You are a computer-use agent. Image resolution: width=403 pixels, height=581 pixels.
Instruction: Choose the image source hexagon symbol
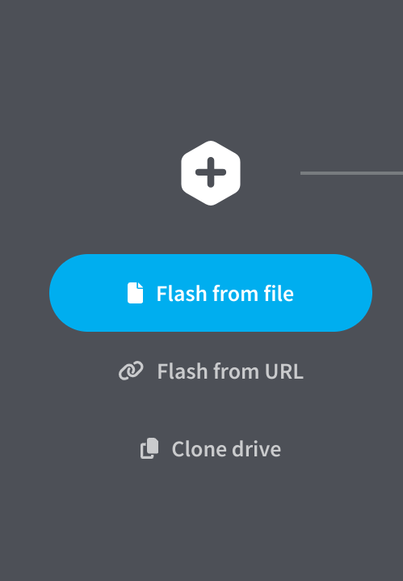(211, 173)
